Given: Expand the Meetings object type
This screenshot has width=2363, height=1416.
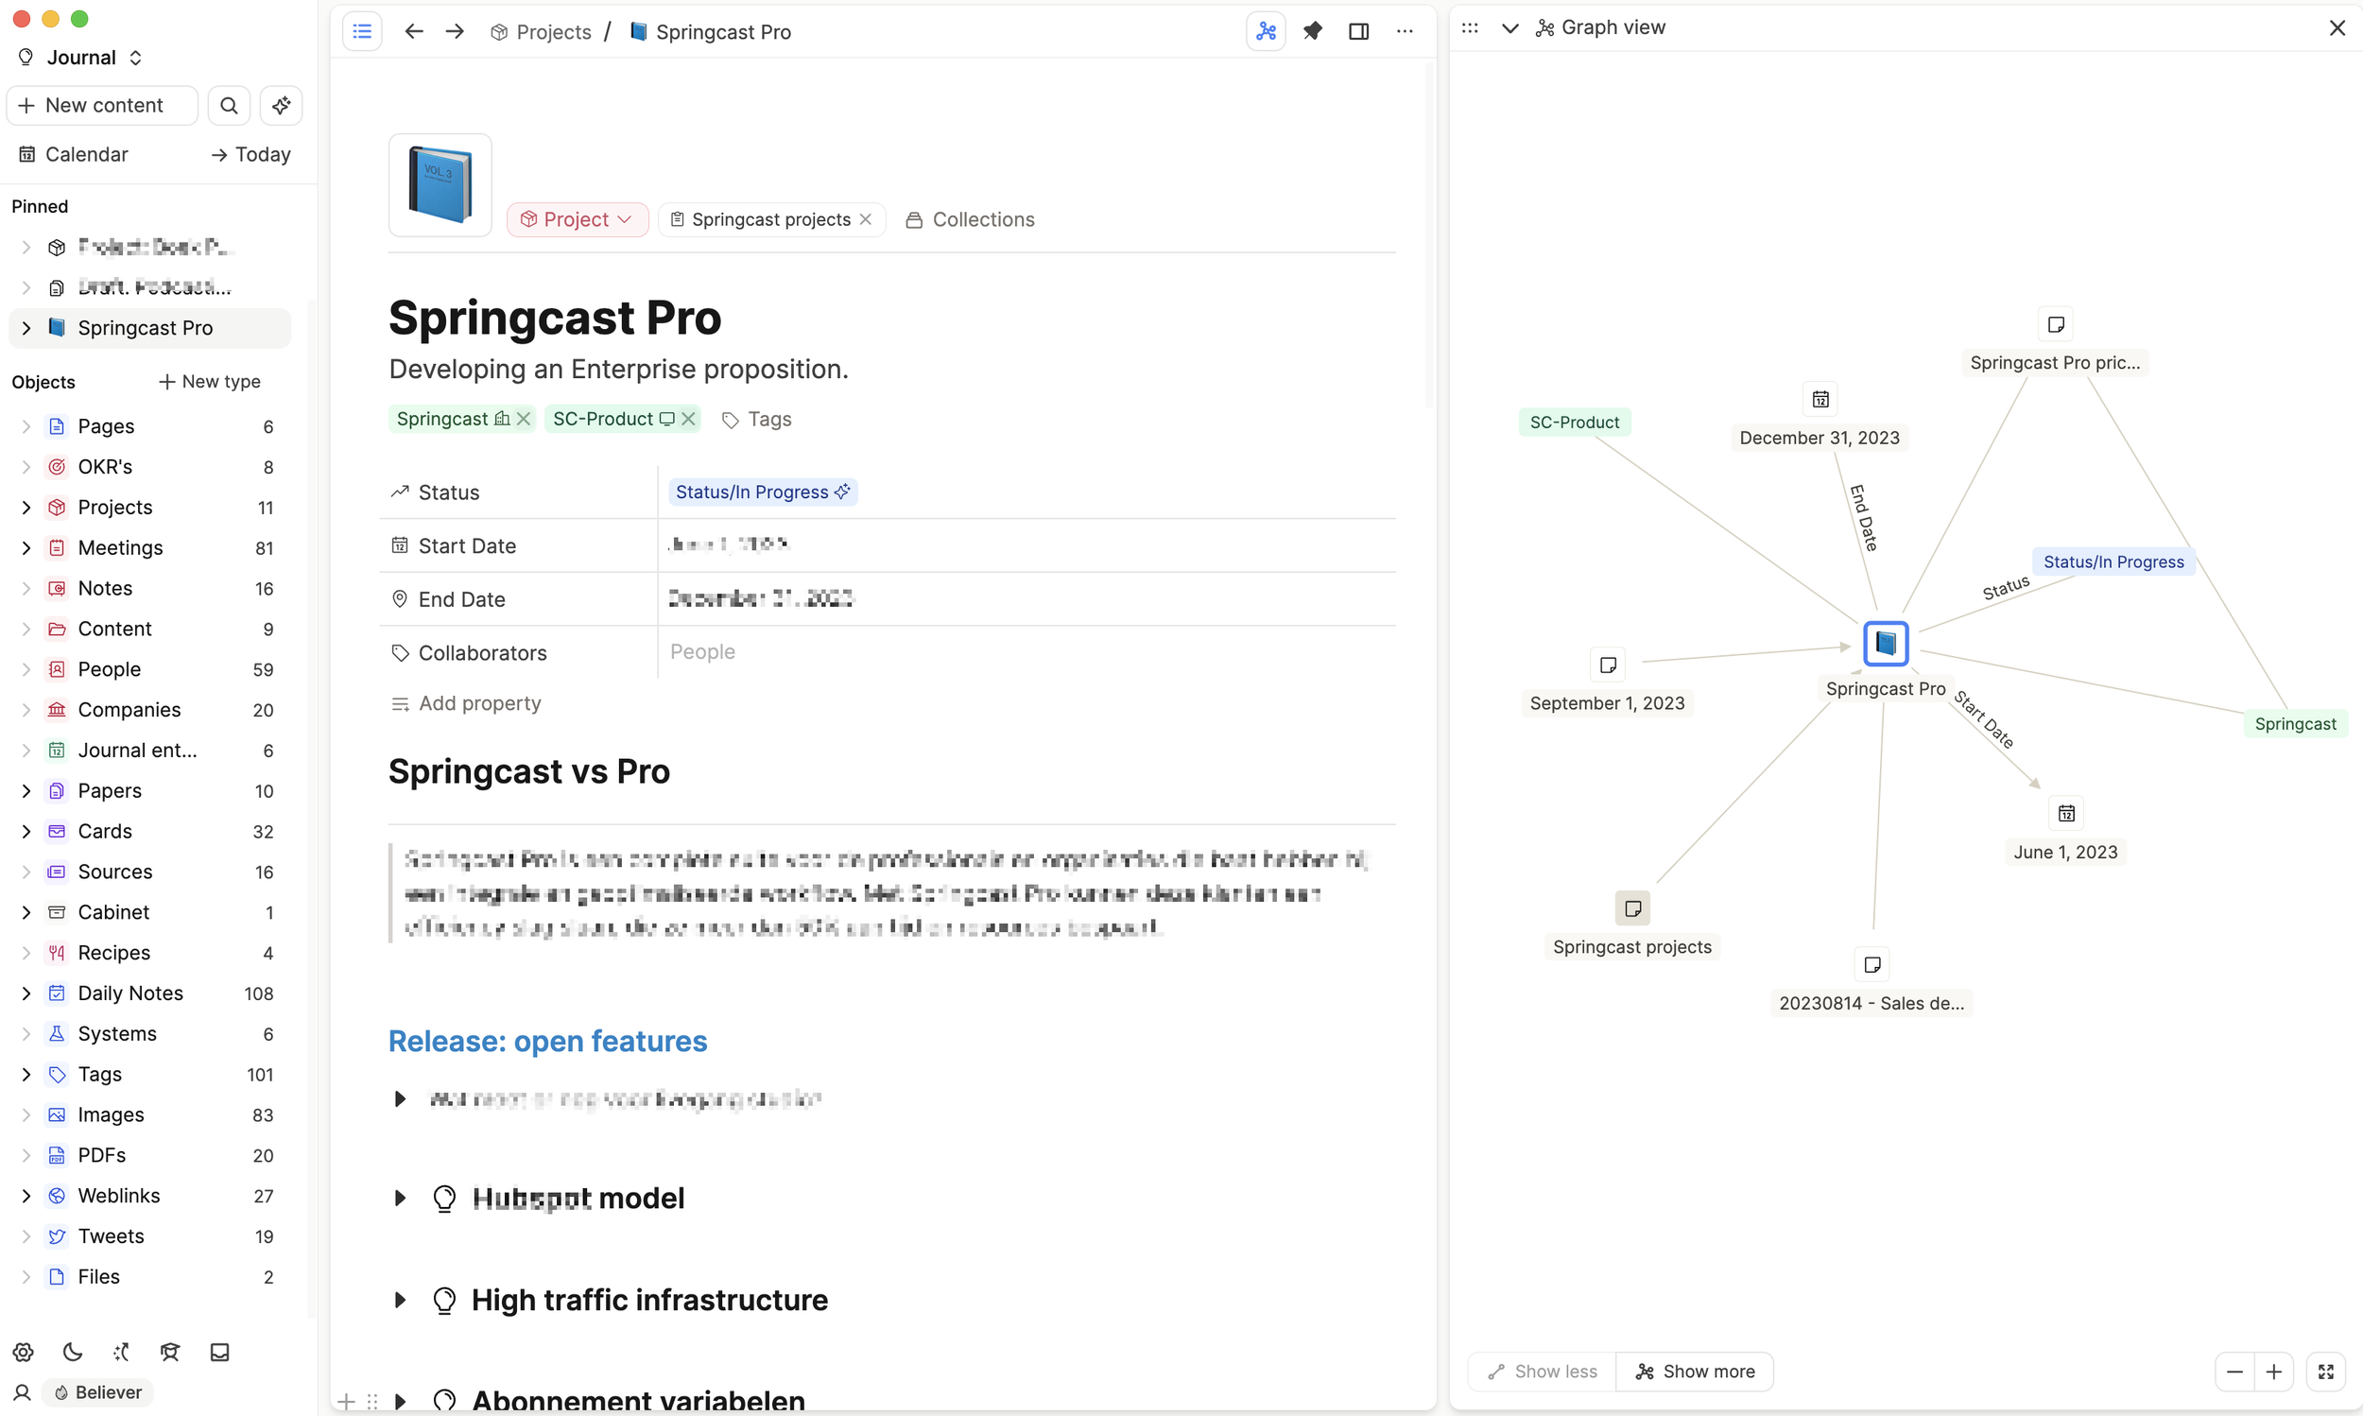Looking at the screenshot, I should 26,547.
